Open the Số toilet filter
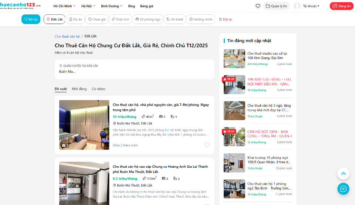Image resolution: width=355 pixels, height=205 pixels. (x=175, y=19)
